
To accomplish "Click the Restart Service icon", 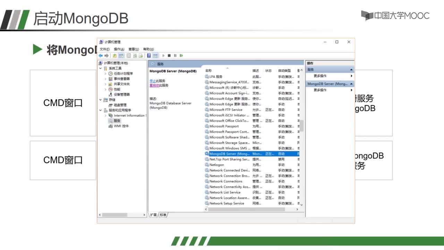I will pyautogui.click(x=181, y=56).
